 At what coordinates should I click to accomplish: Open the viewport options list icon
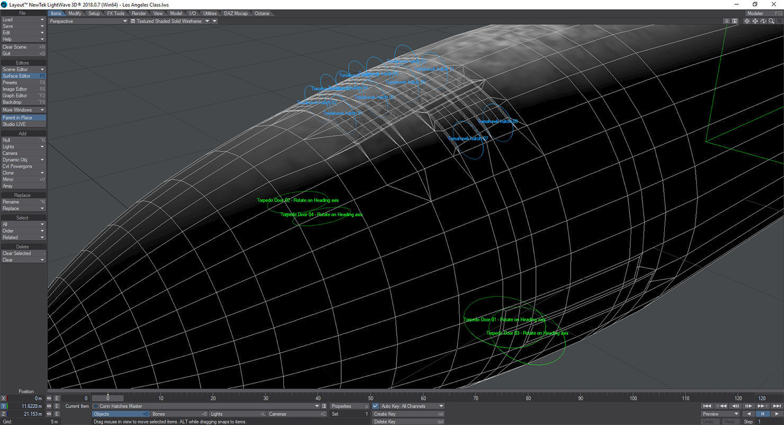pos(727,21)
